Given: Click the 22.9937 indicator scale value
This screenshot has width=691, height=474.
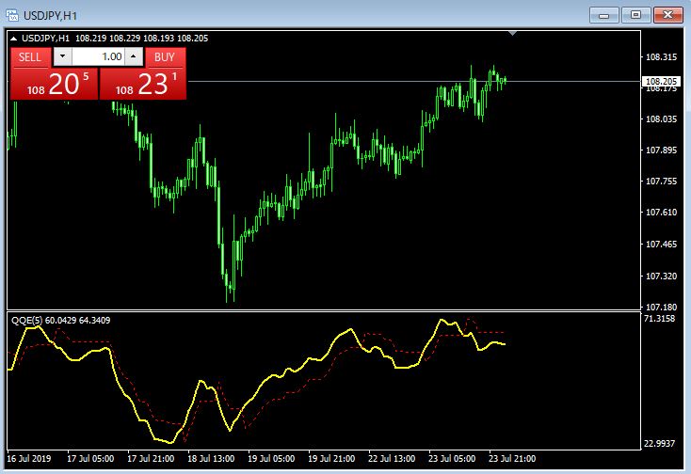Looking at the screenshot, I should pyautogui.click(x=659, y=444).
